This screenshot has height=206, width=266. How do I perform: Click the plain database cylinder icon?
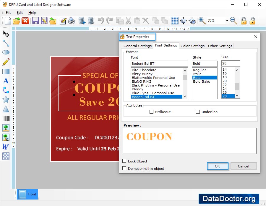(x=91, y=21)
